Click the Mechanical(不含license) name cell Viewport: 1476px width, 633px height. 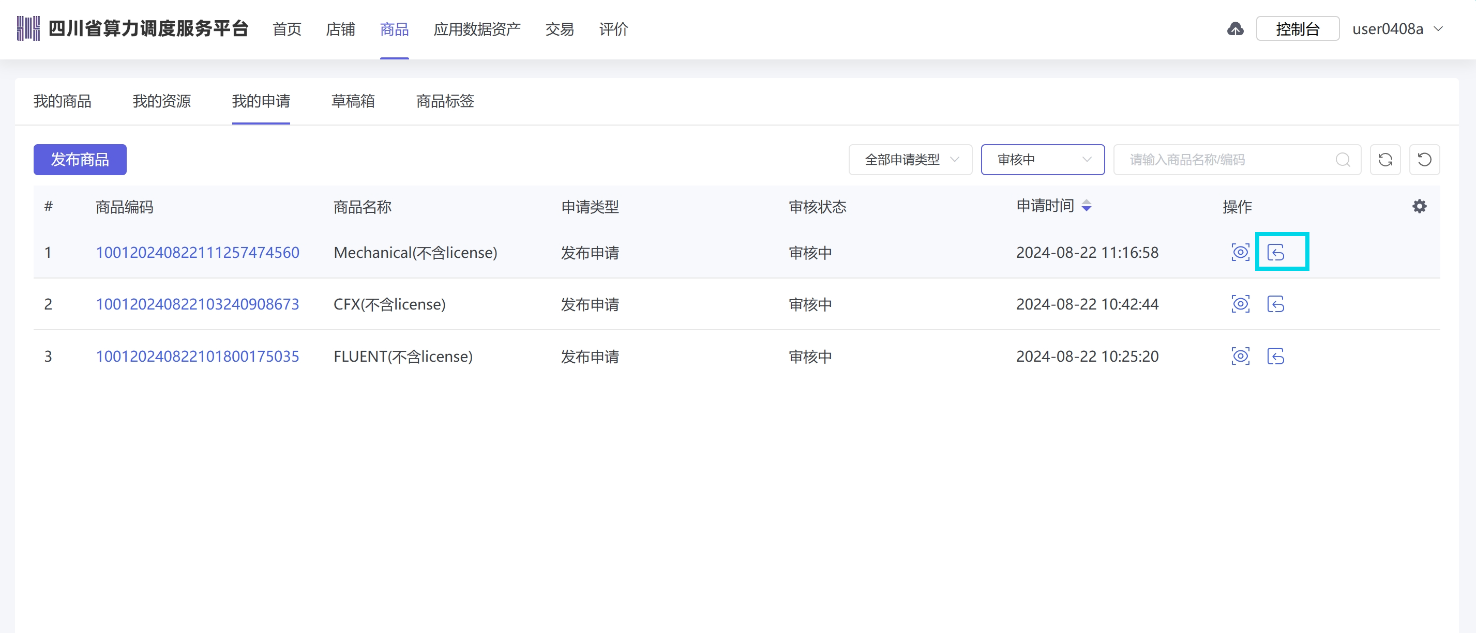tap(415, 252)
